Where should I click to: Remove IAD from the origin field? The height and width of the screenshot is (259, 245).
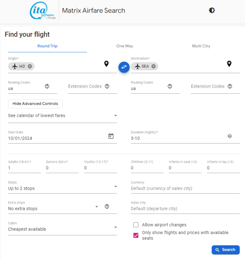(30, 66)
